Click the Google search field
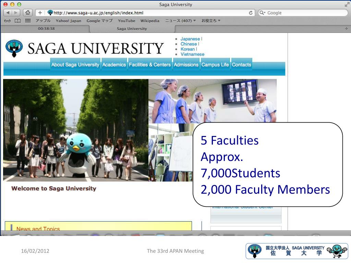Screen dimensions: 351x263 pos(303,13)
